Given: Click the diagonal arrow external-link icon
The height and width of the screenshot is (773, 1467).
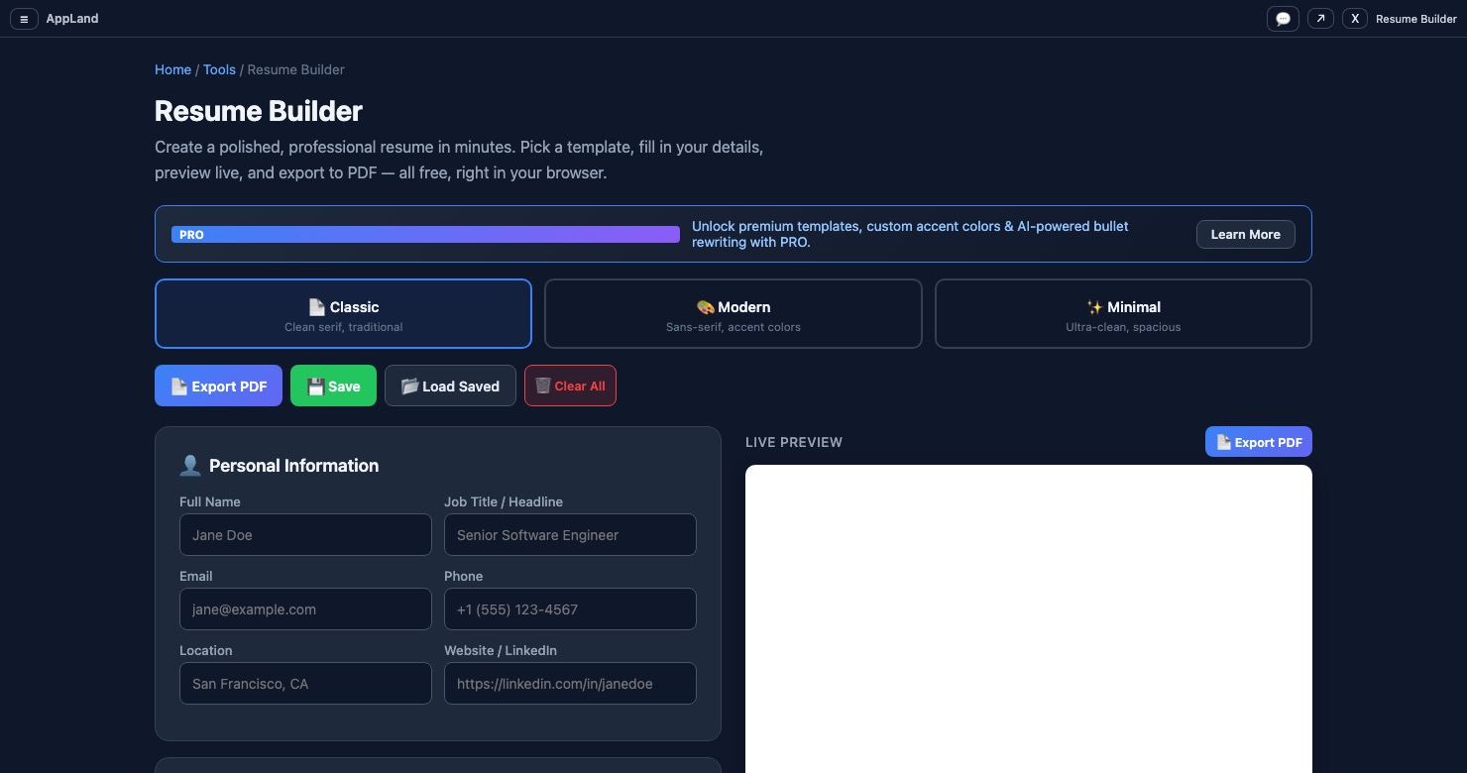Looking at the screenshot, I should (x=1319, y=18).
